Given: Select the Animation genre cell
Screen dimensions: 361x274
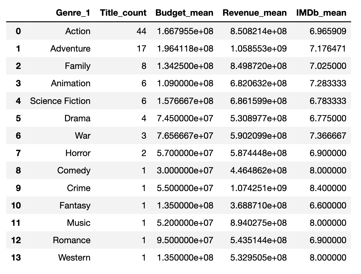Looking at the screenshot, I should tap(71, 83).
